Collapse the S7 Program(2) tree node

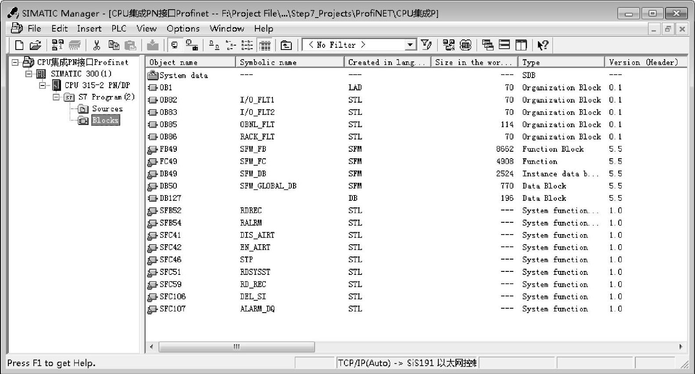click(x=56, y=97)
